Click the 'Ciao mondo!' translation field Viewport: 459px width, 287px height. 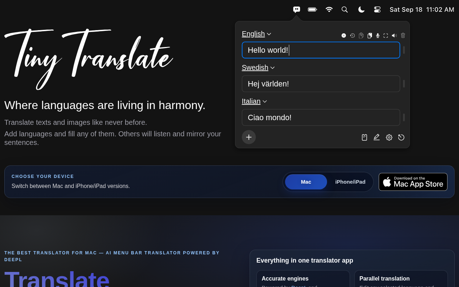pyautogui.click(x=321, y=118)
